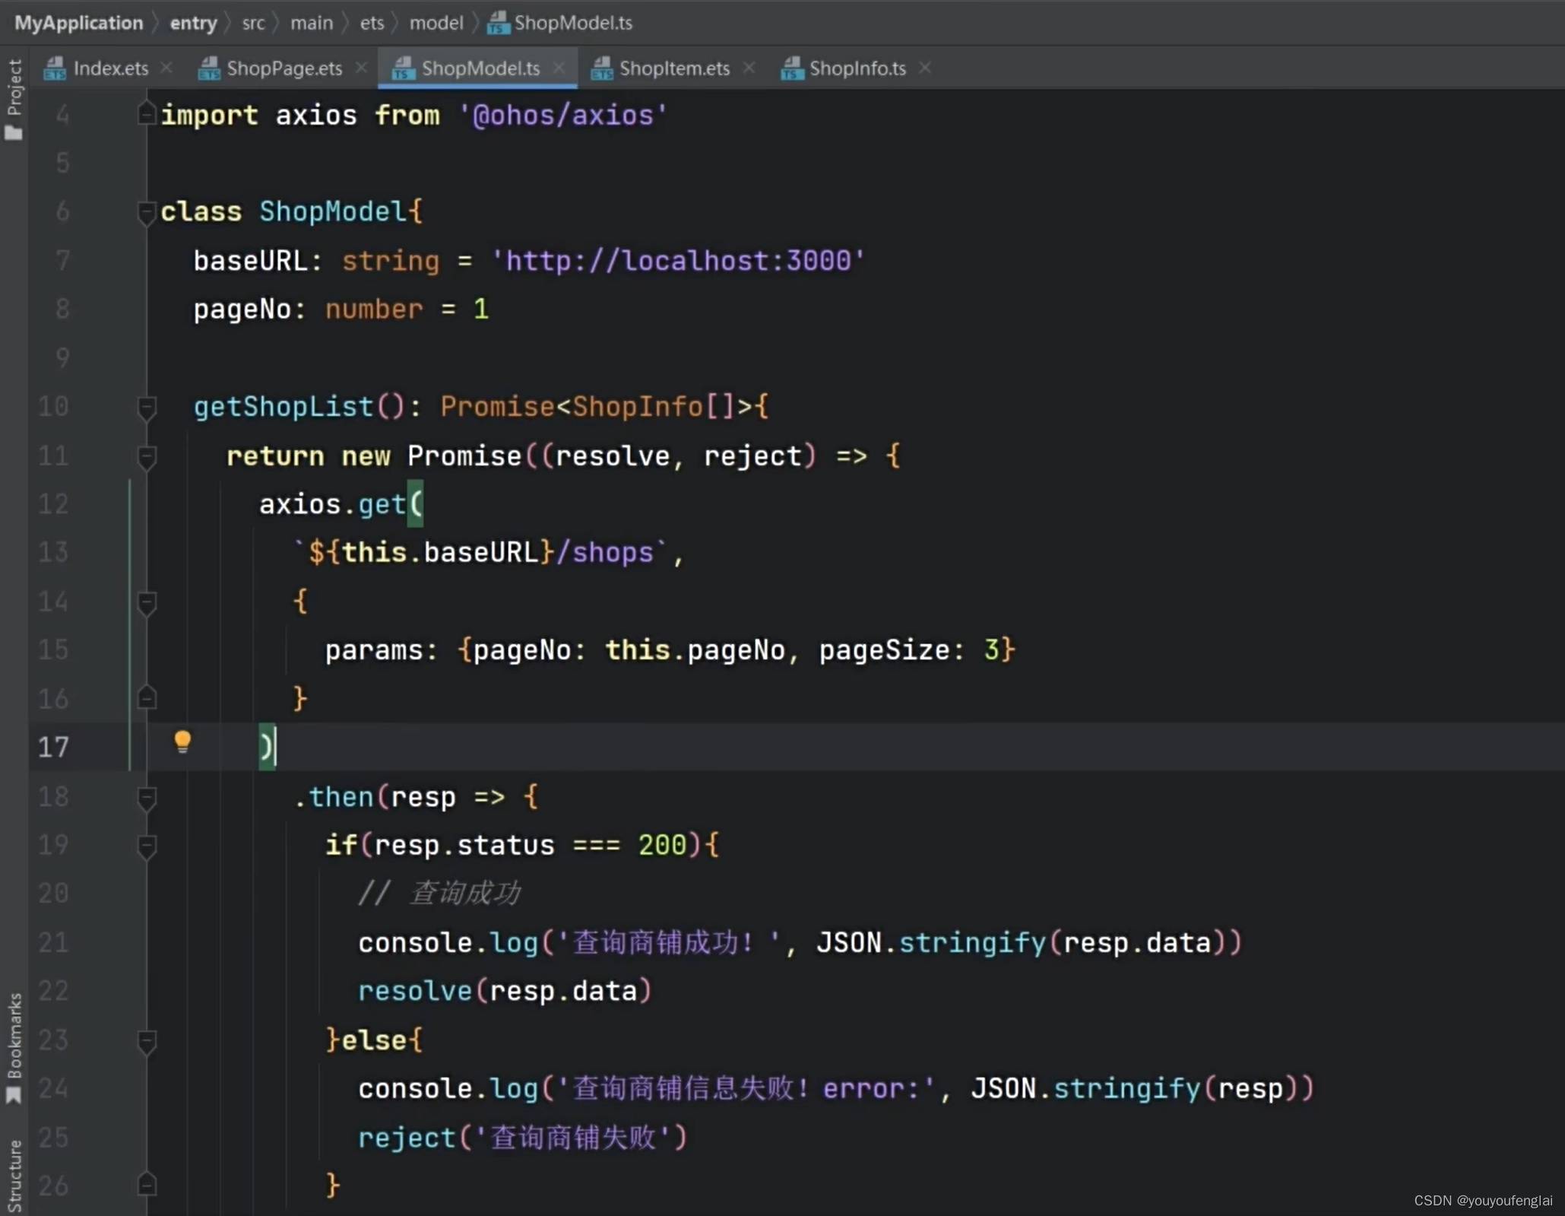Click Promise<ShopInfo[]> return type
Screen dimensions: 1565x1216
pyautogui.click(x=595, y=407)
